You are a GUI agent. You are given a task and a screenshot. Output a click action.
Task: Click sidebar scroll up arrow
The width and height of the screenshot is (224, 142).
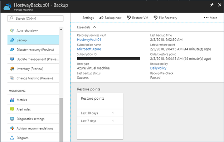pos(61,29)
